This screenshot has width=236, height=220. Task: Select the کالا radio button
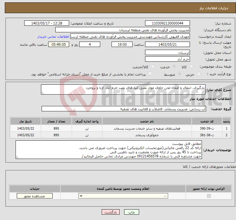[191, 66]
